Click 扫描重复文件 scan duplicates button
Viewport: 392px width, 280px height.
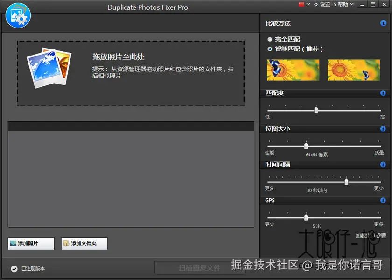200,268
